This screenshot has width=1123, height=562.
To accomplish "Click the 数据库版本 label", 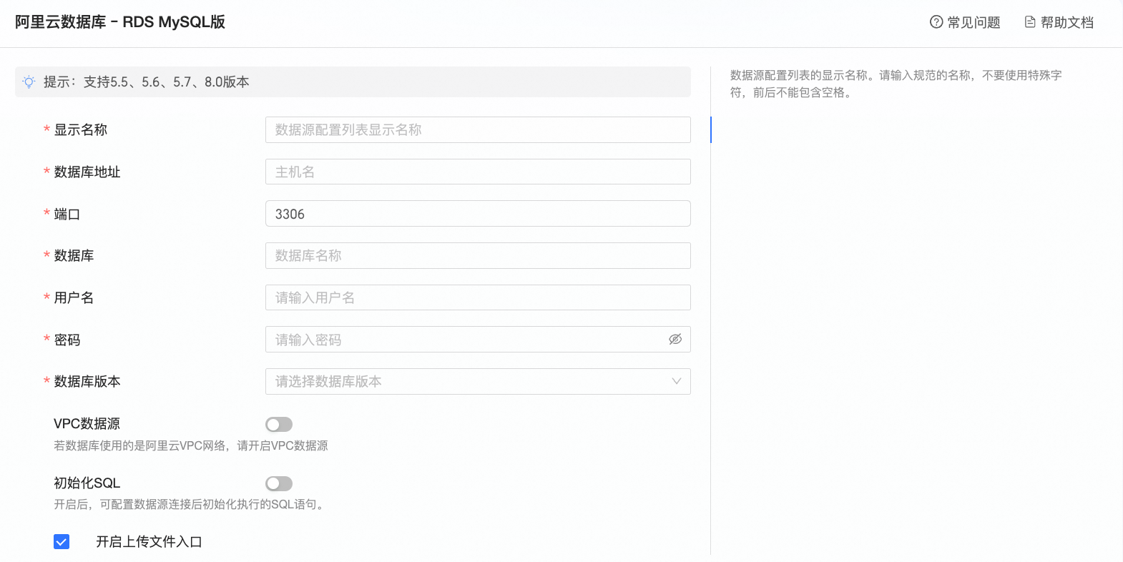I will point(87,382).
